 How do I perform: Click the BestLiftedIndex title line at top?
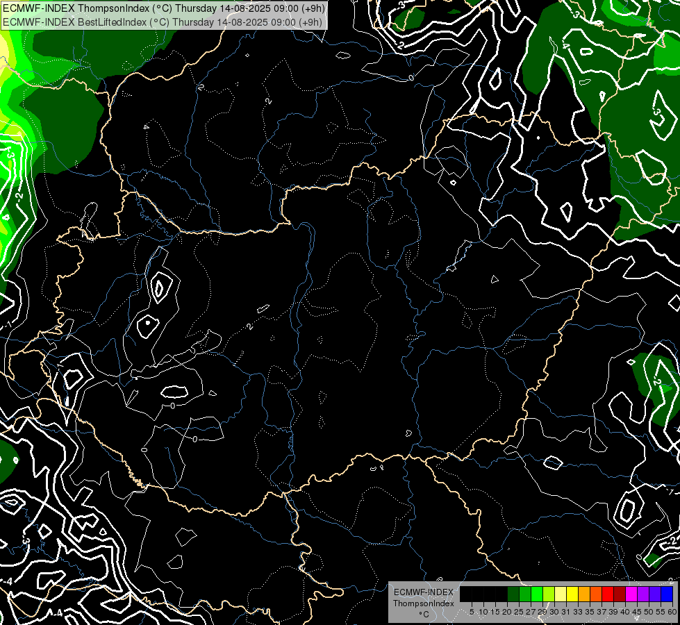click(x=163, y=22)
